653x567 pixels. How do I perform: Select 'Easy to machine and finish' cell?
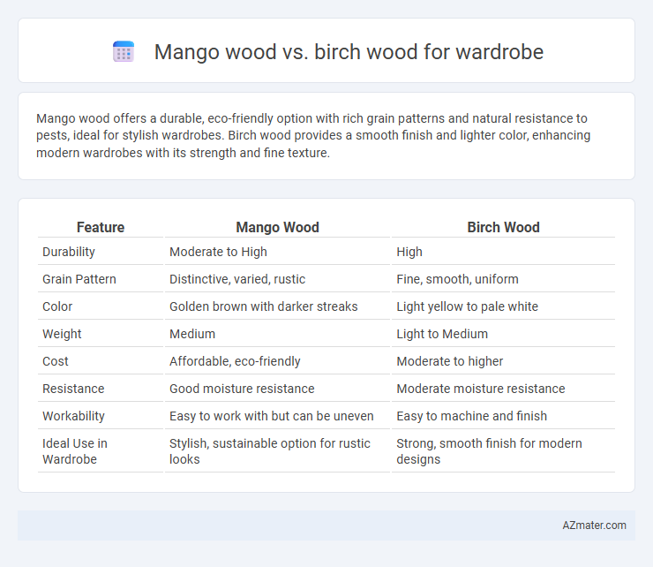coord(471,416)
